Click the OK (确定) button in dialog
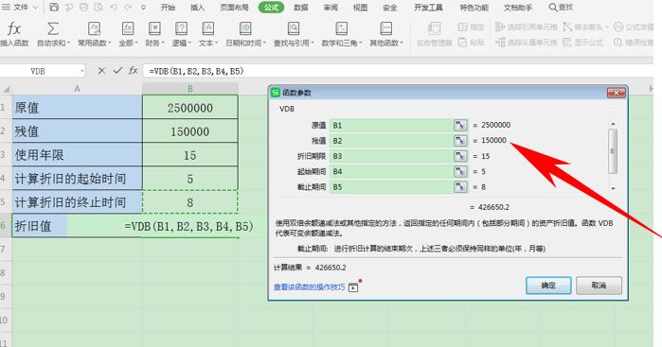 click(548, 286)
